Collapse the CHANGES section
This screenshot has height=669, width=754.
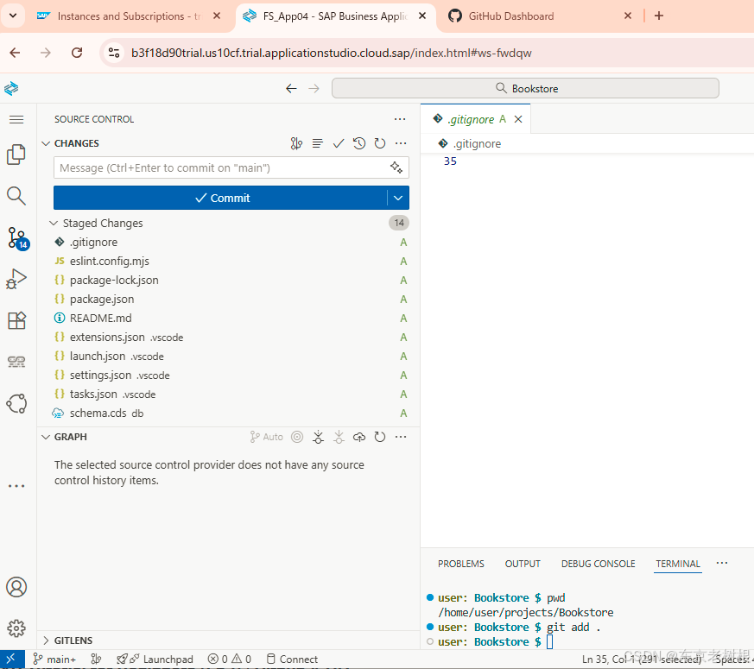tap(46, 143)
